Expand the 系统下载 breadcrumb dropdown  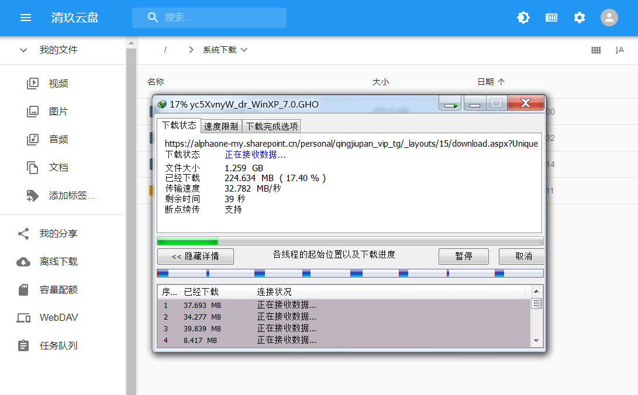244,50
